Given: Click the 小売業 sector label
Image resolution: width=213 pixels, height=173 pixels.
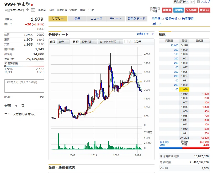Looking at the screenshot, I should click(42, 10).
